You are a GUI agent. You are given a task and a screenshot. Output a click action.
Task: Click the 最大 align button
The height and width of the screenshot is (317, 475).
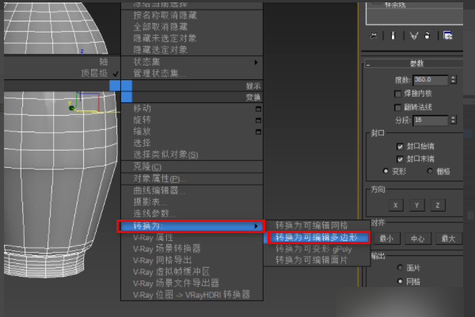449,239
